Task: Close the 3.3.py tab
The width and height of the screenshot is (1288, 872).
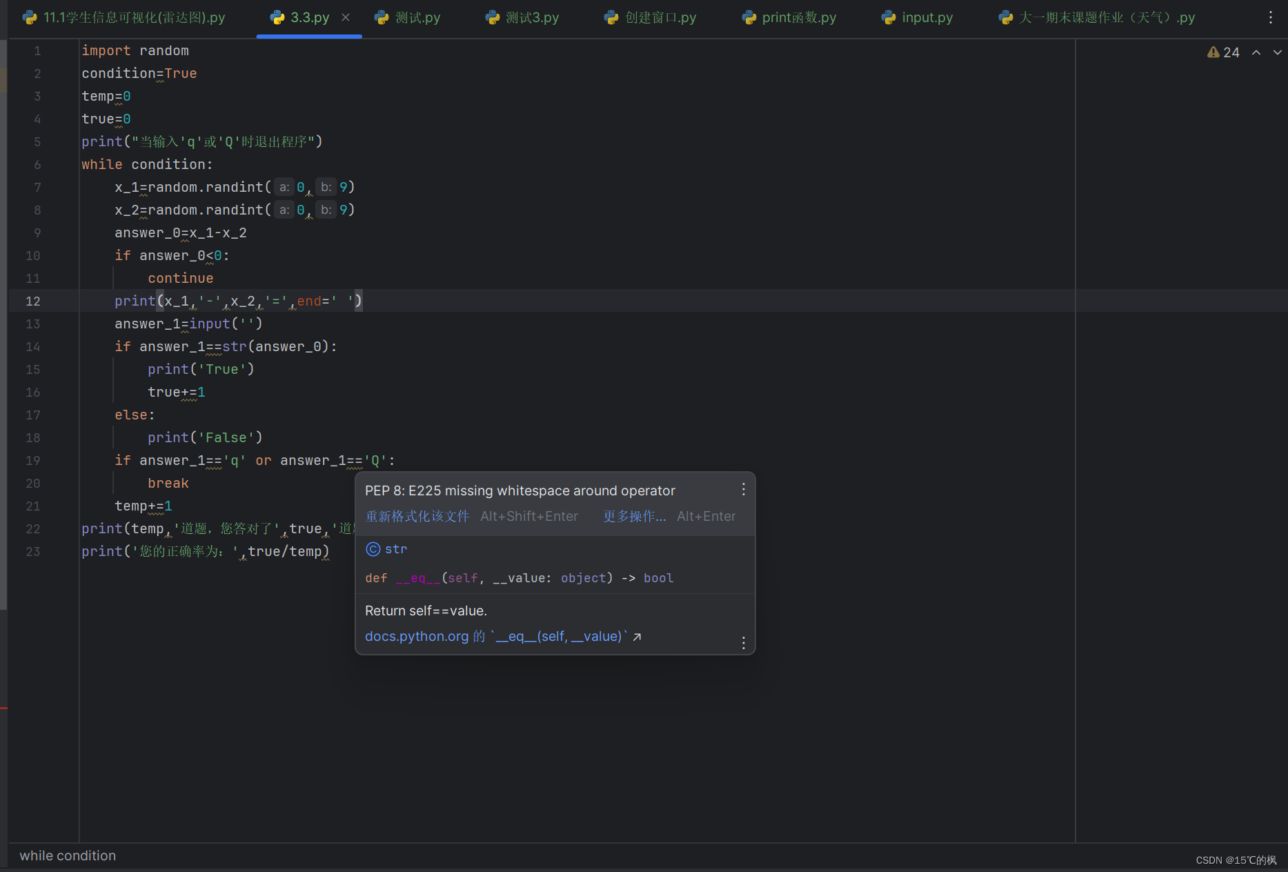Action: point(346,17)
